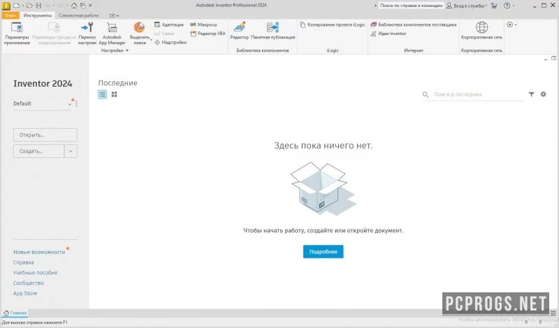559x328 pixels.
Task: Click the project options three-dot icon
Action: tap(76, 104)
